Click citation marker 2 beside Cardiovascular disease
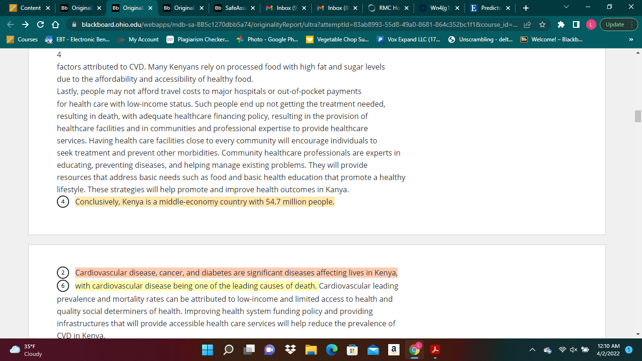The image size is (642, 361). tap(63, 273)
